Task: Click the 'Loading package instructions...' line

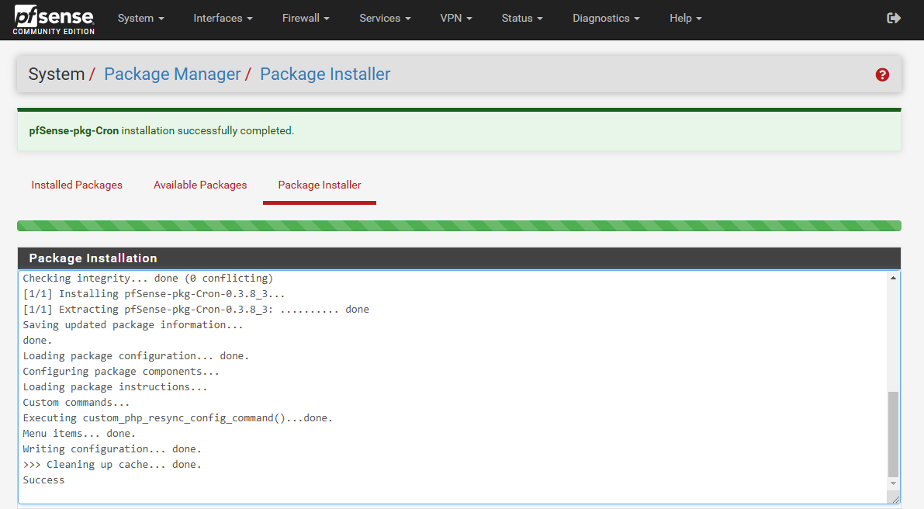Action: coord(115,387)
